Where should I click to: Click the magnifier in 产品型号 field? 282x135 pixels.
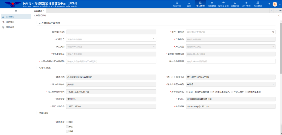154,39
